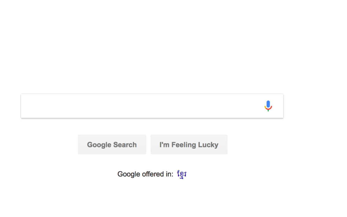
Task: Focus the Google search text box
Action: click(141, 106)
